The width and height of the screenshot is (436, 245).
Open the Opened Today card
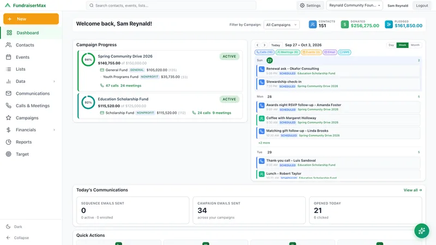click(365, 210)
